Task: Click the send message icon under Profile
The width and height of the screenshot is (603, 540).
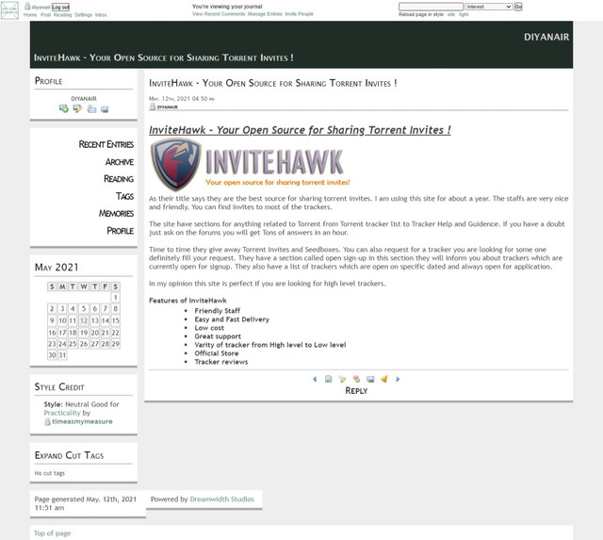Action: point(91,108)
